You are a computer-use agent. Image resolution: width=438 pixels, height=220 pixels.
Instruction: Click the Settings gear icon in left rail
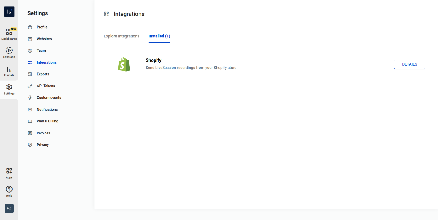[9, 87]
